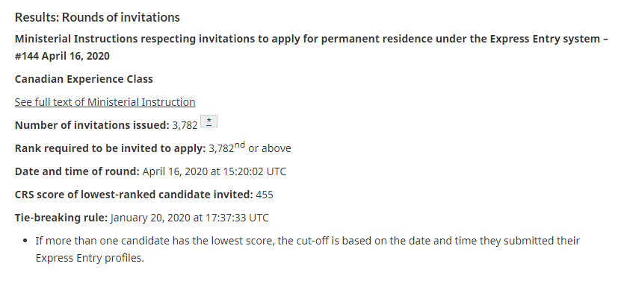Click the April 16, 2020 at 15:20:02 UTC value
The image size is (624, 281).
pos(214,171)
